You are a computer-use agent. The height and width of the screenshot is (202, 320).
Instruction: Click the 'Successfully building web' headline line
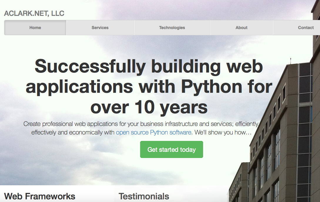pyautogui.click(x=149, y=66)
